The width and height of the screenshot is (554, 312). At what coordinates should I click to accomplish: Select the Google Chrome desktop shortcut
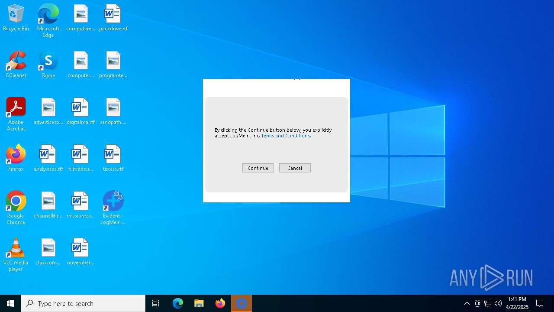16,208
